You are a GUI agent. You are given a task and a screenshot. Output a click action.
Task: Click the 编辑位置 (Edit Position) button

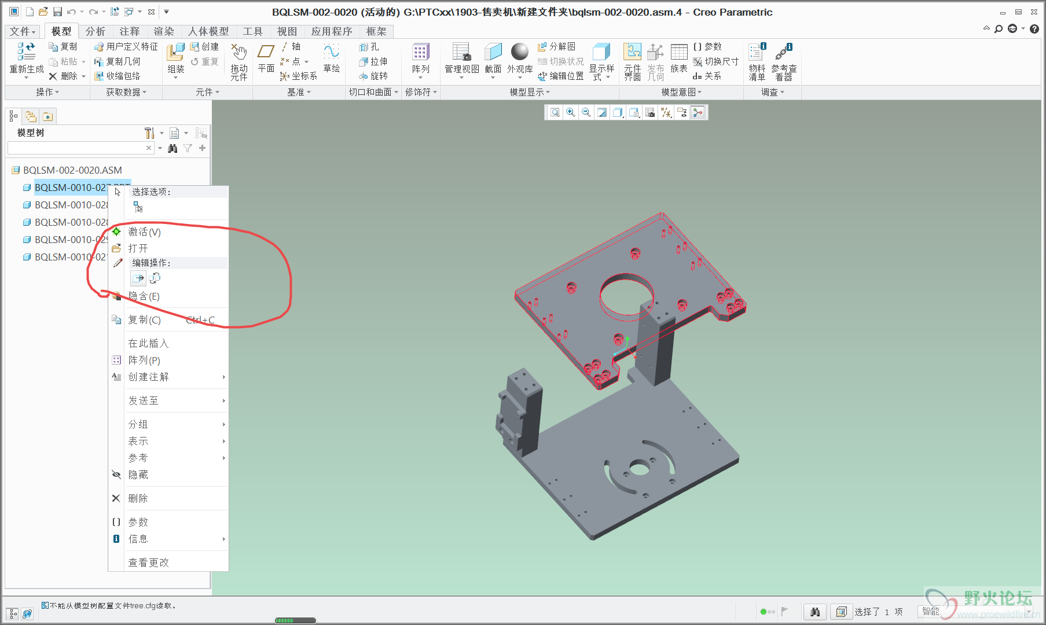(560, 76)
